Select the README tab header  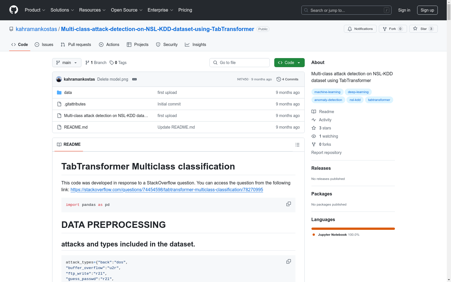pyautogui.click(x=69, y=144)
